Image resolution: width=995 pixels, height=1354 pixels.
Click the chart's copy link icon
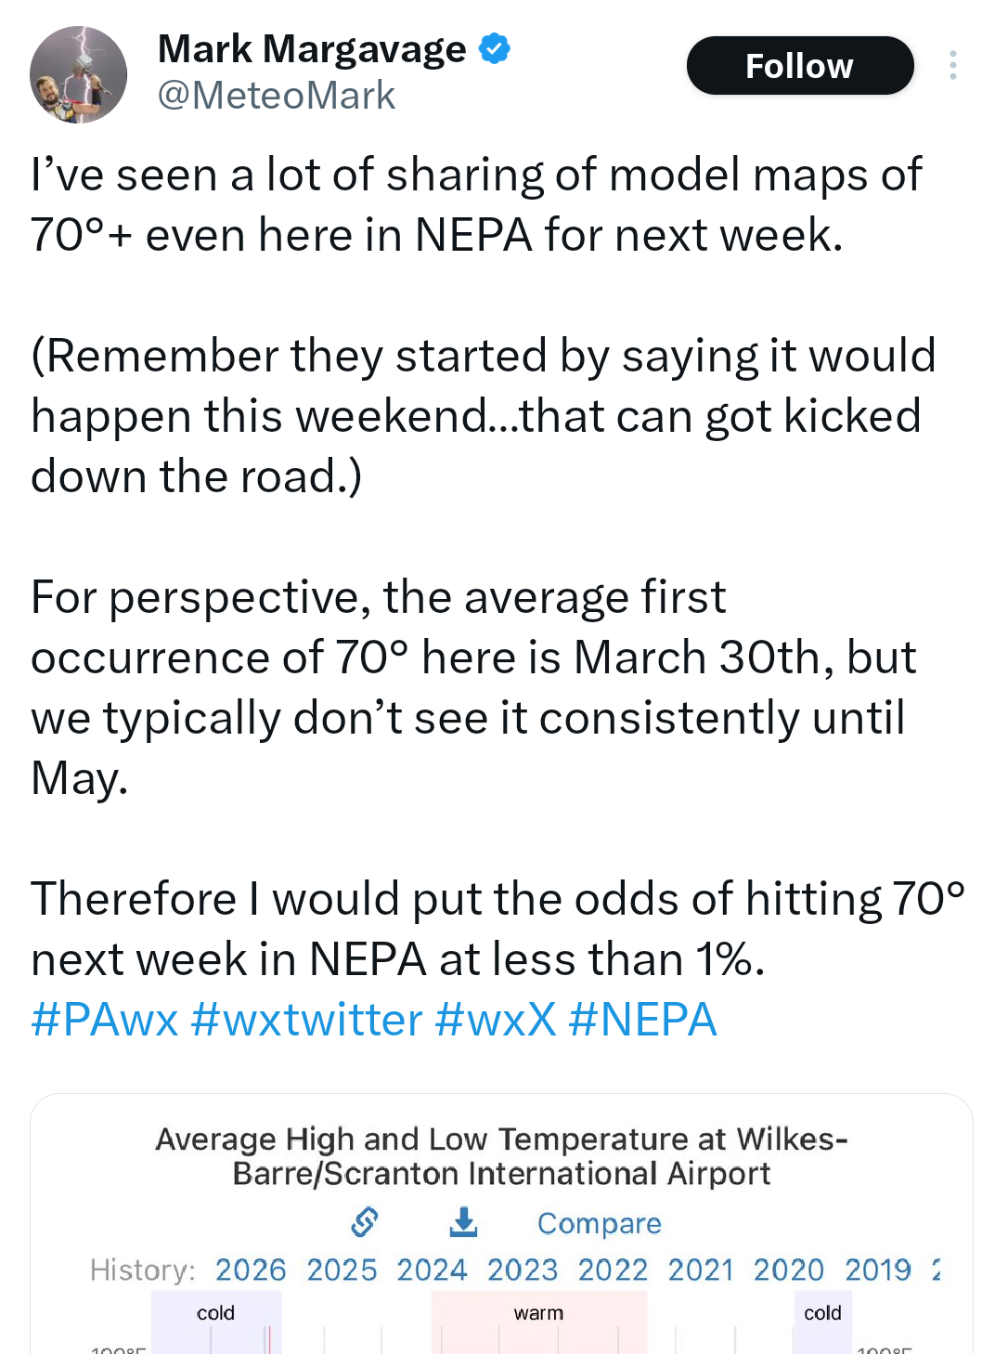pos(365,1222)
